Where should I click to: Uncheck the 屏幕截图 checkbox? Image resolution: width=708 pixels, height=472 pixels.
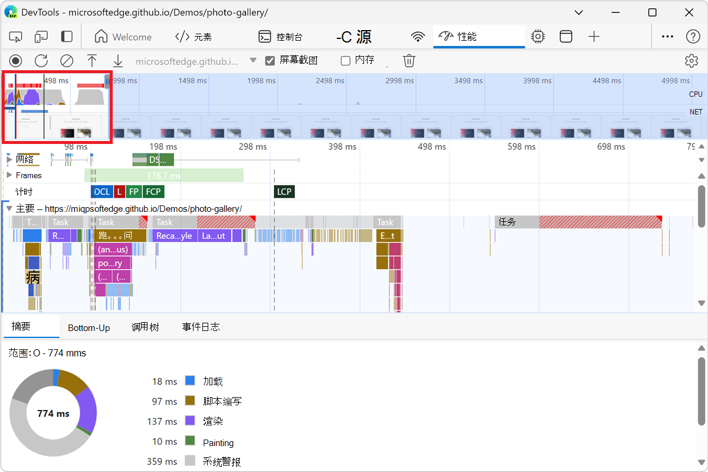pyautogui.click(x=270, y=60)
